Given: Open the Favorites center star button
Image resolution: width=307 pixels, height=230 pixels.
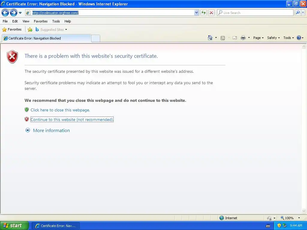Looking at the screenshot, I should [12, 30].
